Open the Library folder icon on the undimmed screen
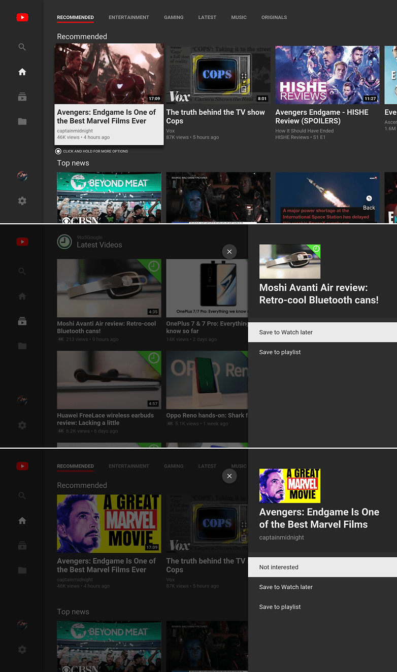This screenshot has height=672, width=397. click(x=22, y=121)
